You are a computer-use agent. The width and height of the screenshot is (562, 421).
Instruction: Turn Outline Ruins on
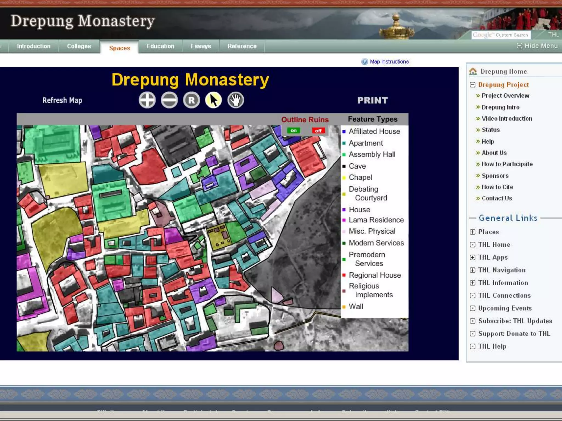(293, 130)
